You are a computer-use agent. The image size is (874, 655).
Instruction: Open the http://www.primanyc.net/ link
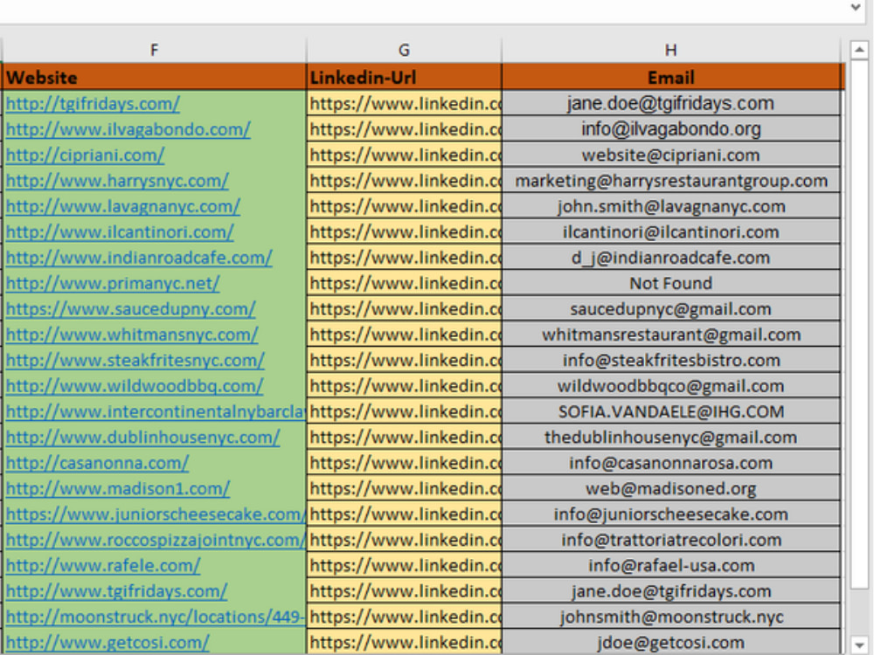tap(113, 283)
